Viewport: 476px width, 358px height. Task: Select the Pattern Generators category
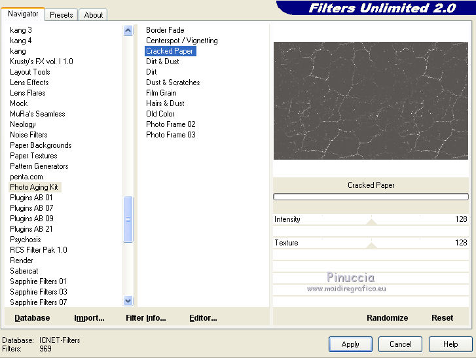pyautogui.click(x=39, y=166)
